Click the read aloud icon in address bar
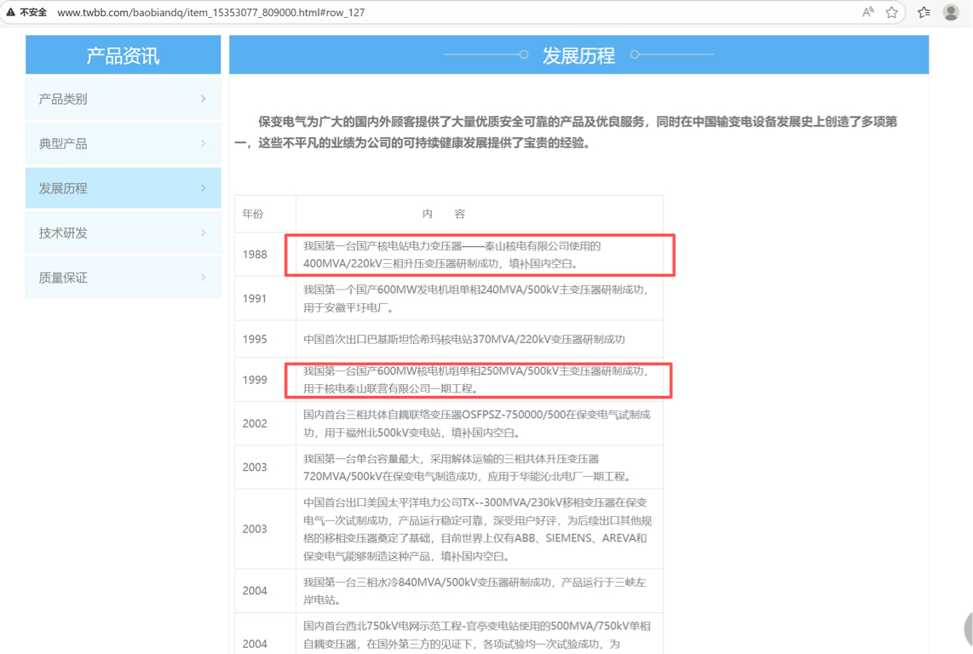 pos(867,13)
